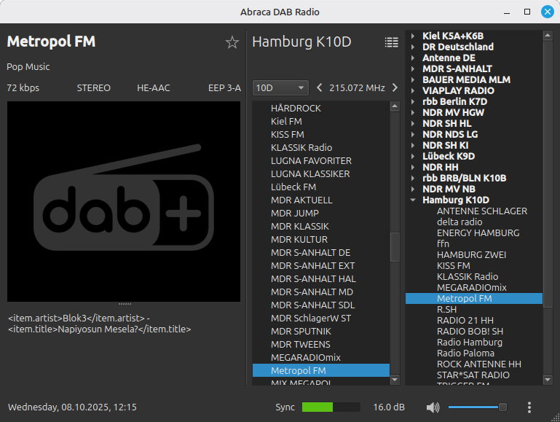
Task: Go to previous channel frequency arrow
Action: click(320, 88)
